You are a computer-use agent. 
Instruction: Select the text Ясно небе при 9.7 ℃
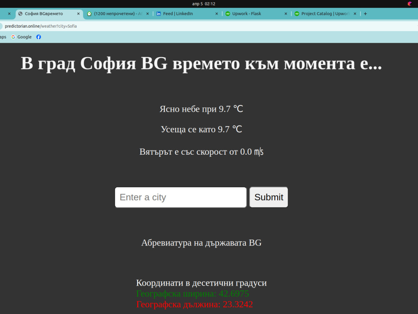(201, 109)
